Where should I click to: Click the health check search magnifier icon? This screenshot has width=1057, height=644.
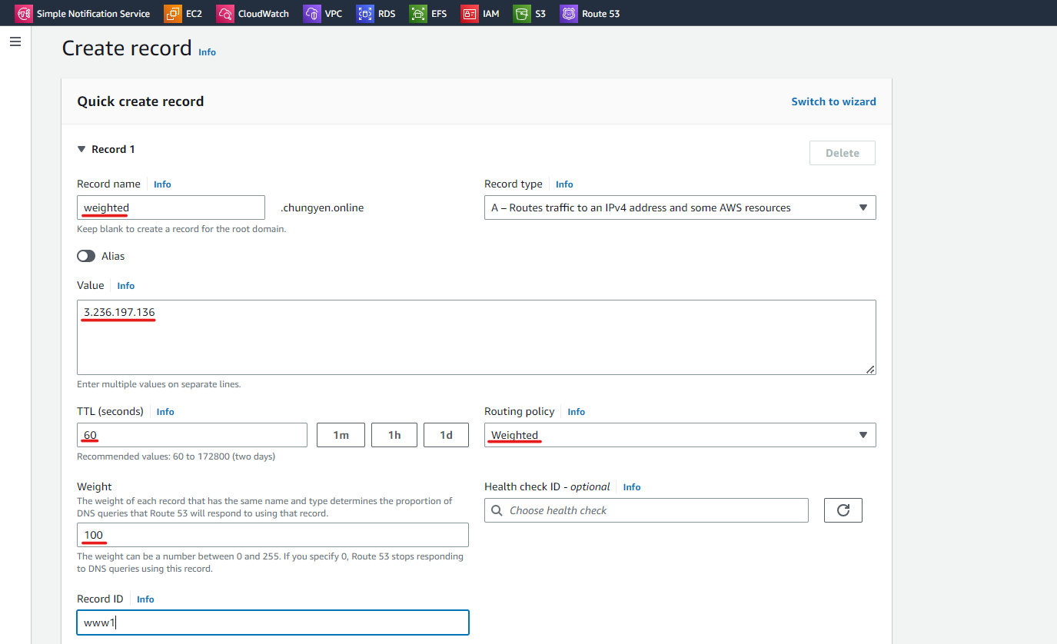497,510
